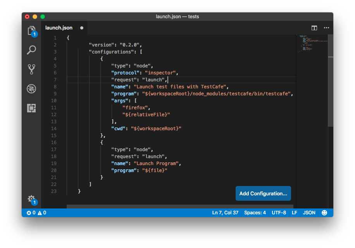Open the Explorer view in the Activity Bar

pos(31,31)
